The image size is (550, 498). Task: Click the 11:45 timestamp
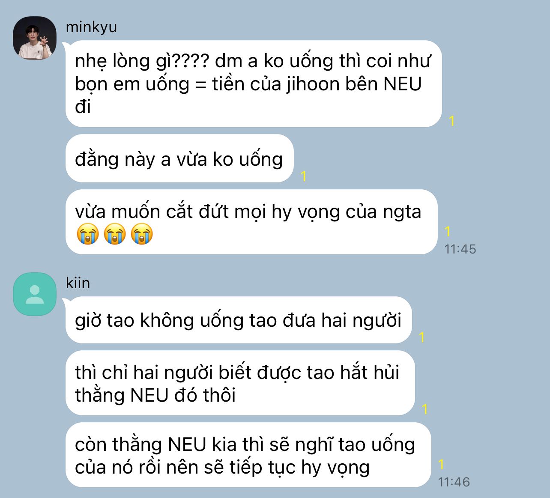point(460,249)
